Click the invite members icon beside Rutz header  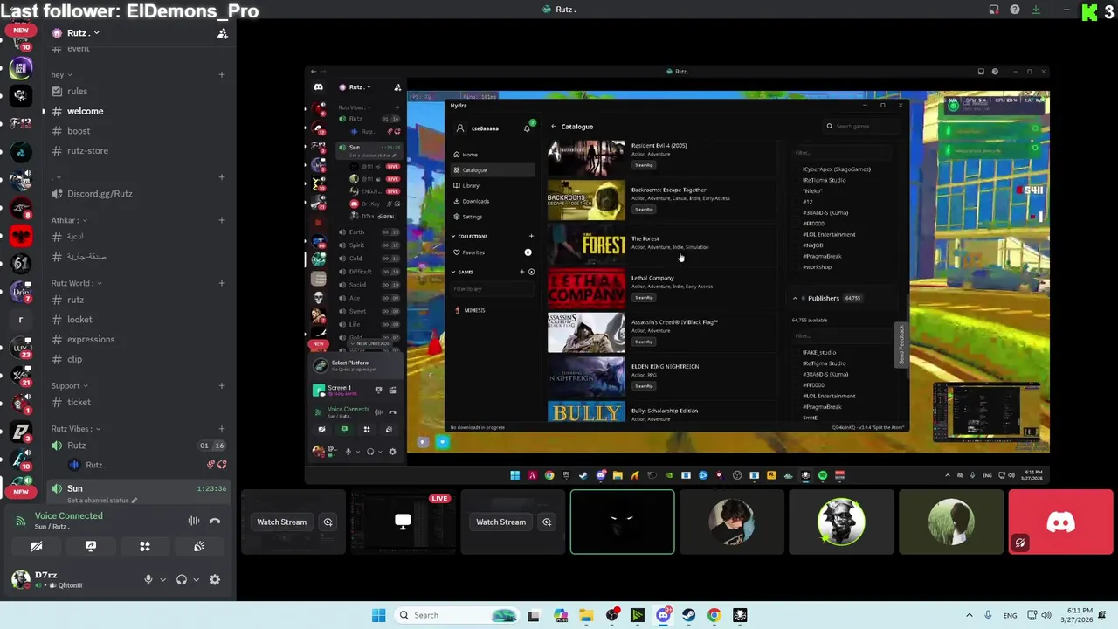tap(222, 33)
